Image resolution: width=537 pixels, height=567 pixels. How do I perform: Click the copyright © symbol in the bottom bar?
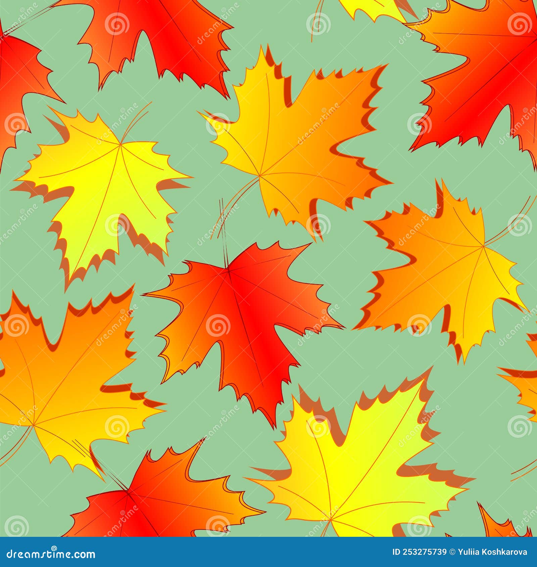click(452, 551)
